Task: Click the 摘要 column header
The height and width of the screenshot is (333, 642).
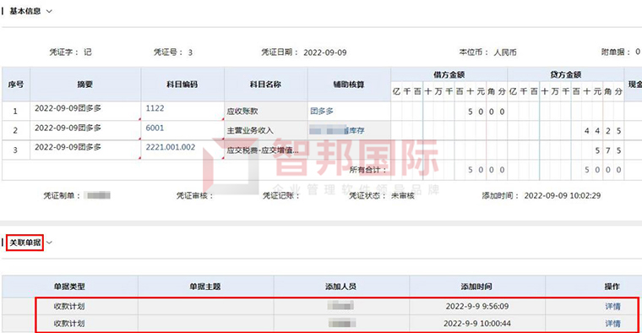Action: coord(85,85)
